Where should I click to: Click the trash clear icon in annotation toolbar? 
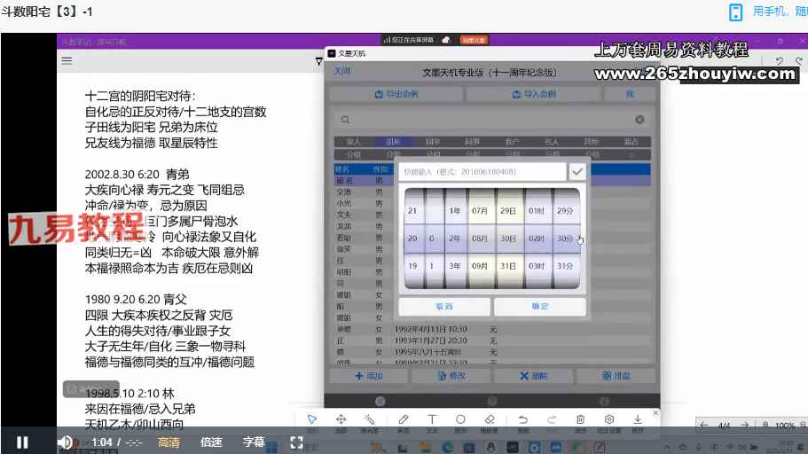click(x=580, y=419)
